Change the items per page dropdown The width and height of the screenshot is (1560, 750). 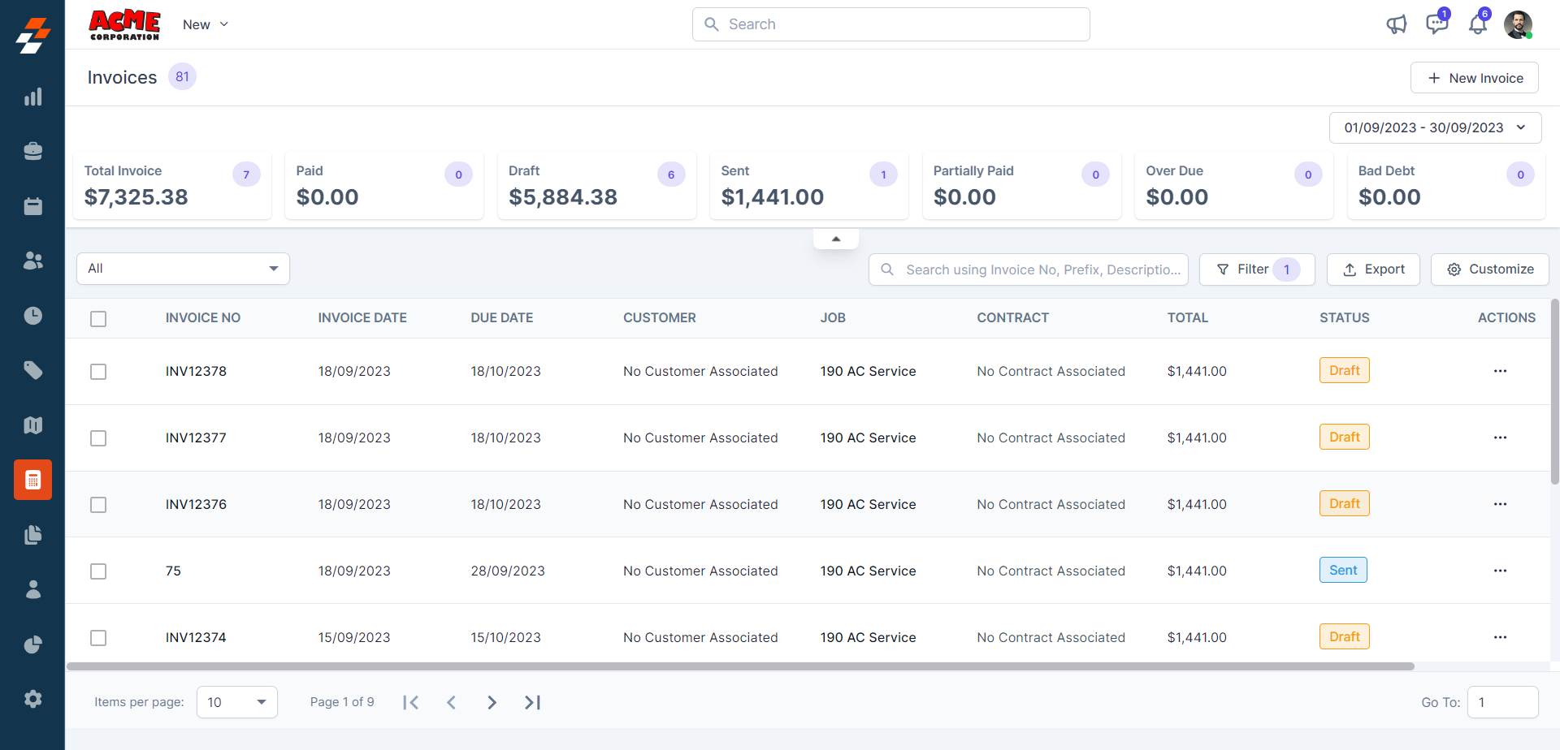[236, 702]
